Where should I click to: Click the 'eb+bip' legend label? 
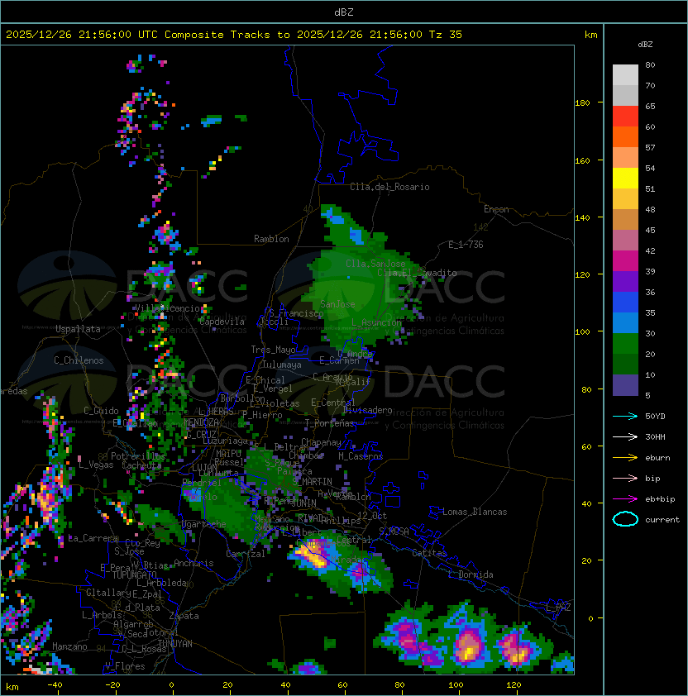pos(660,499)
